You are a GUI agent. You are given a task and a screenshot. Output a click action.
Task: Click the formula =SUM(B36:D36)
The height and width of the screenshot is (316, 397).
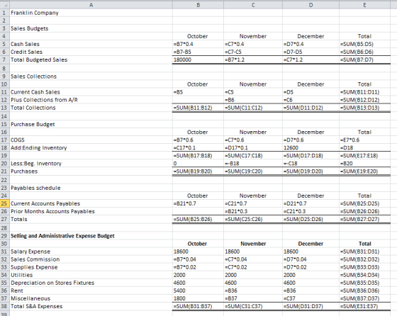coord(364,290)
